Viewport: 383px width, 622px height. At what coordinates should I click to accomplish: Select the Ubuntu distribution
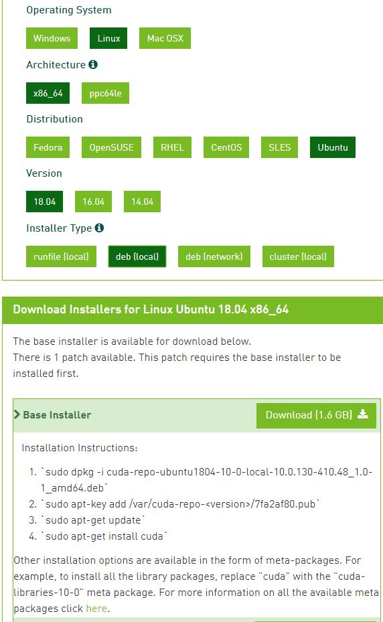(x=333, y=147)
